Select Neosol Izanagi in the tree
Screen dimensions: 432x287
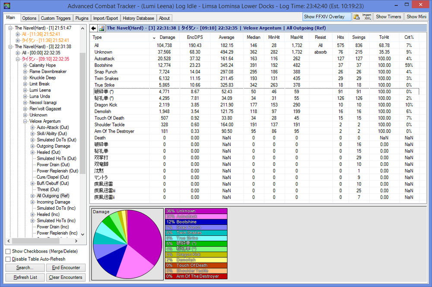point(43,103)
